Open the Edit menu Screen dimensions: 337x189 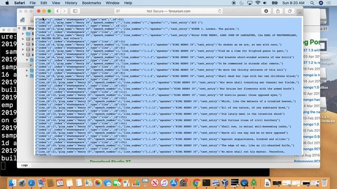[x=44, y=3]
